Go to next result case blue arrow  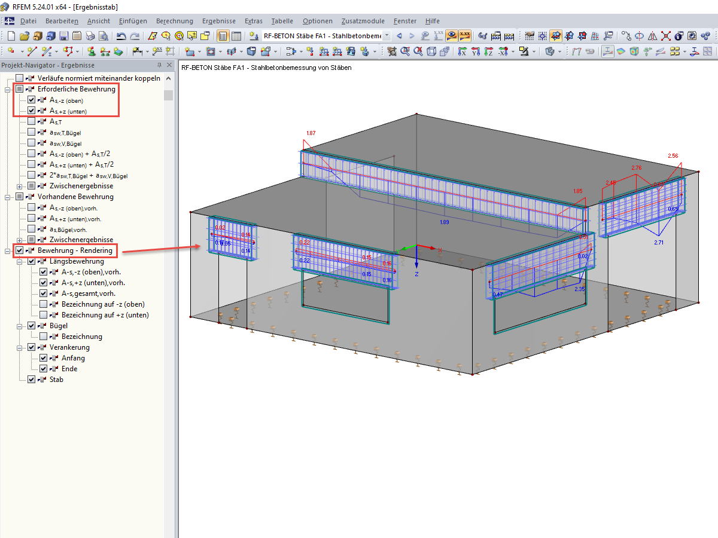tap(412, 36)
